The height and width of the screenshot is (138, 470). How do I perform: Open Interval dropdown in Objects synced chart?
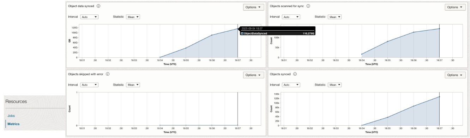291,84
